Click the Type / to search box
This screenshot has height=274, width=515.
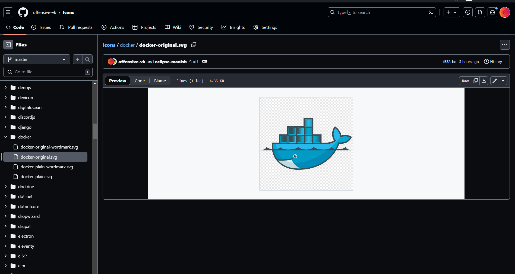[382, 12]
